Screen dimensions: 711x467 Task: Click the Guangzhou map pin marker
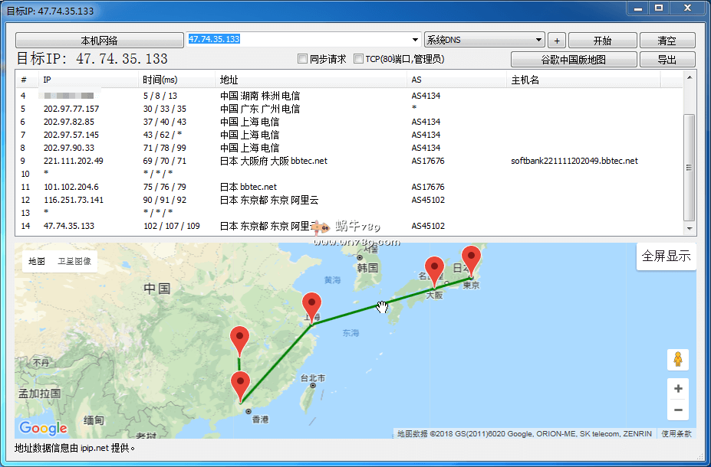coord(241,384)
